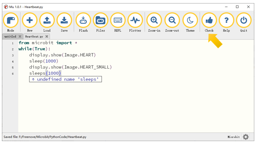
Task: Open the Mode selection button
Action: 10,20
